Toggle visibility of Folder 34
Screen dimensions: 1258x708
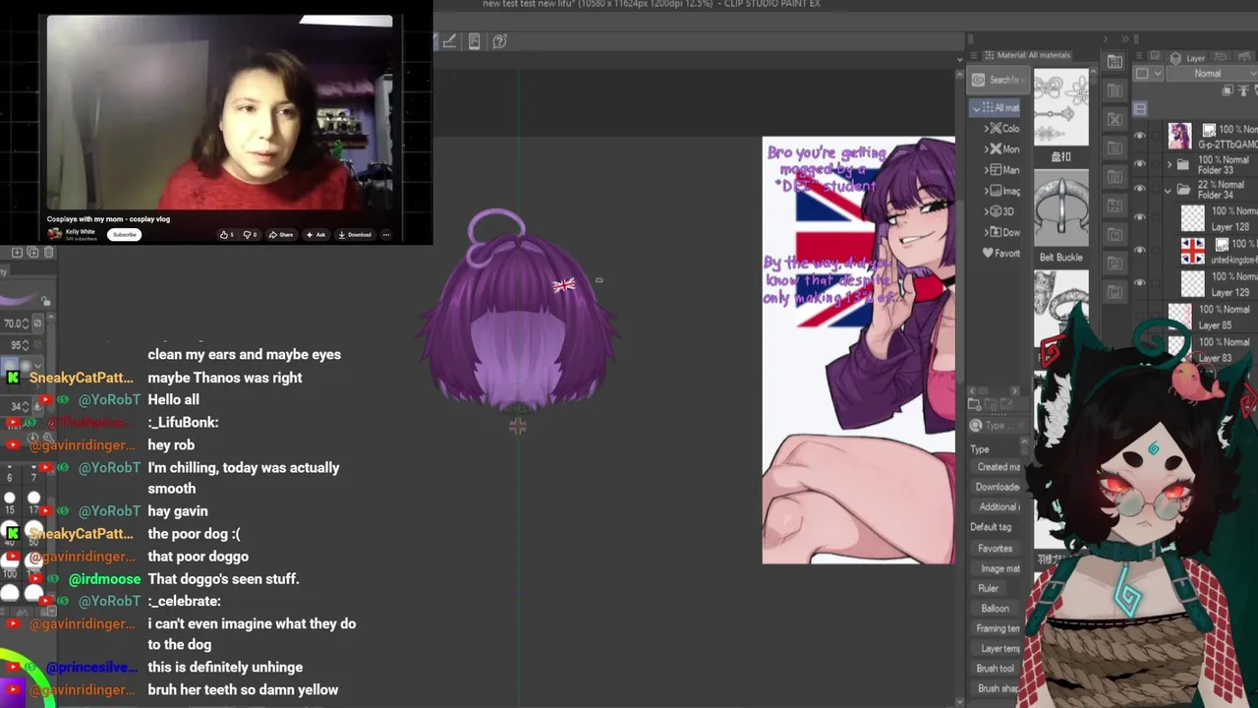click(x=1140, y=190)
